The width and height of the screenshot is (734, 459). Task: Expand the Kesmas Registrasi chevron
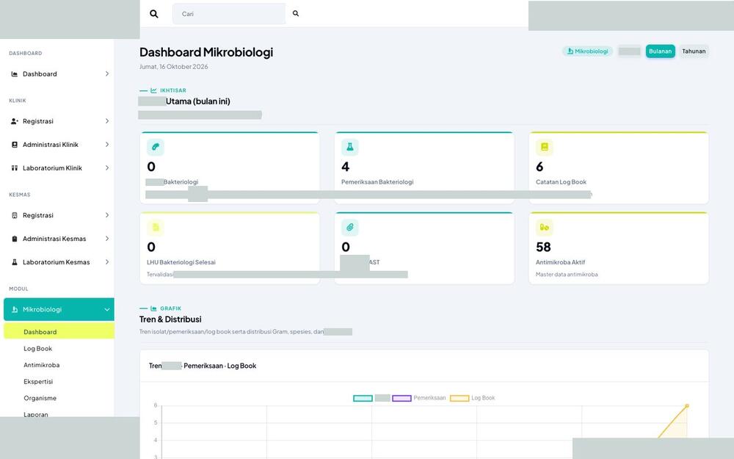click(107, 215)
